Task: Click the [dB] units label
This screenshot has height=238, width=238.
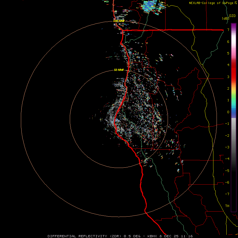Action: pos(226,18)
